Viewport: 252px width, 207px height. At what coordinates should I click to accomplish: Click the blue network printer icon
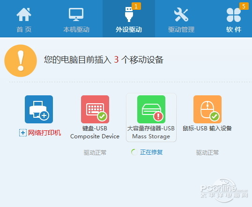(x=39, y=109)
